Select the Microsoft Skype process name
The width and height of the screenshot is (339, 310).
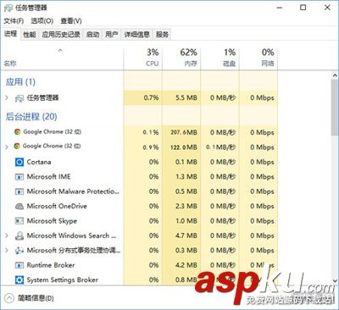(x=52, y=221)
